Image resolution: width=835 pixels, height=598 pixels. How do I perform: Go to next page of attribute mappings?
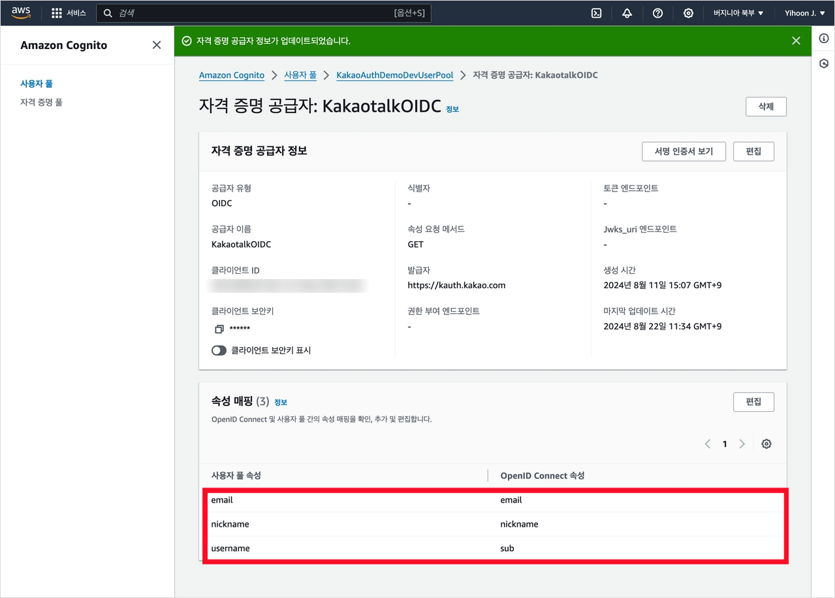point(742,444)
